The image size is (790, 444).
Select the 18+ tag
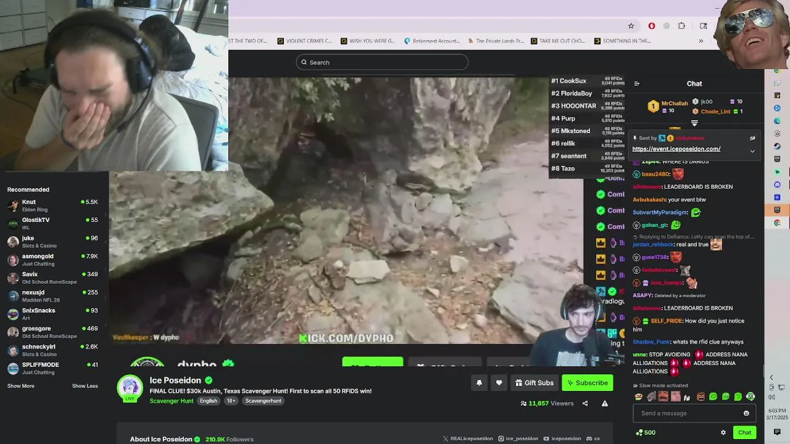pos(231,401)
